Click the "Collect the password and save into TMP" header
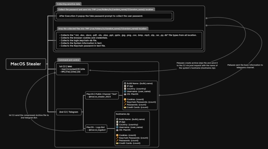 (x=105, y=9)
